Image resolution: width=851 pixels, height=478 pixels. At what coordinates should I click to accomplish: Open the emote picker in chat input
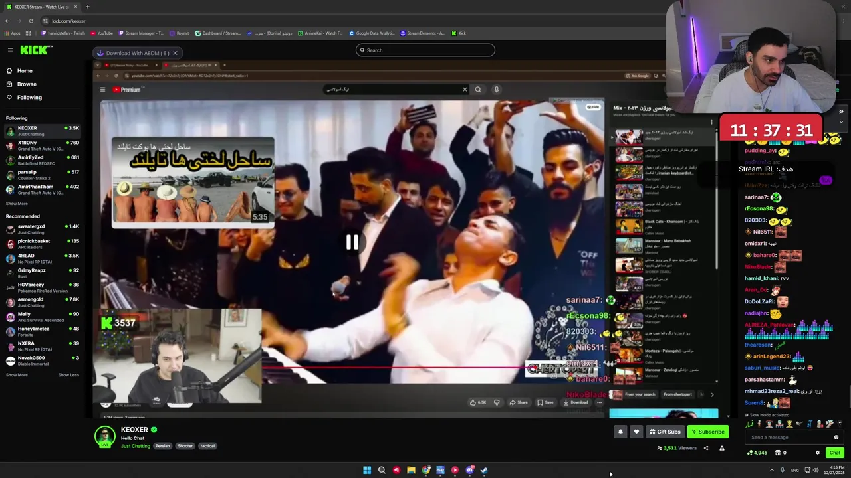click(836, 437)
